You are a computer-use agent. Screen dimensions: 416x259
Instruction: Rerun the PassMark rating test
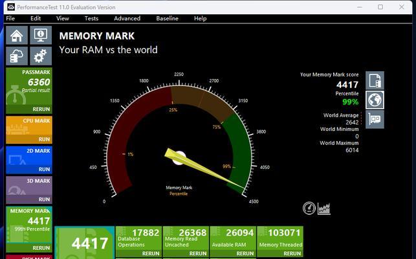pos(41,109)
